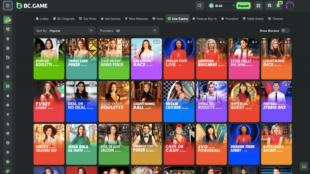The width and height of the screenshot is (310, 174).
Task: Click the sidebar providers star badge icon
Action: [8, 143]
